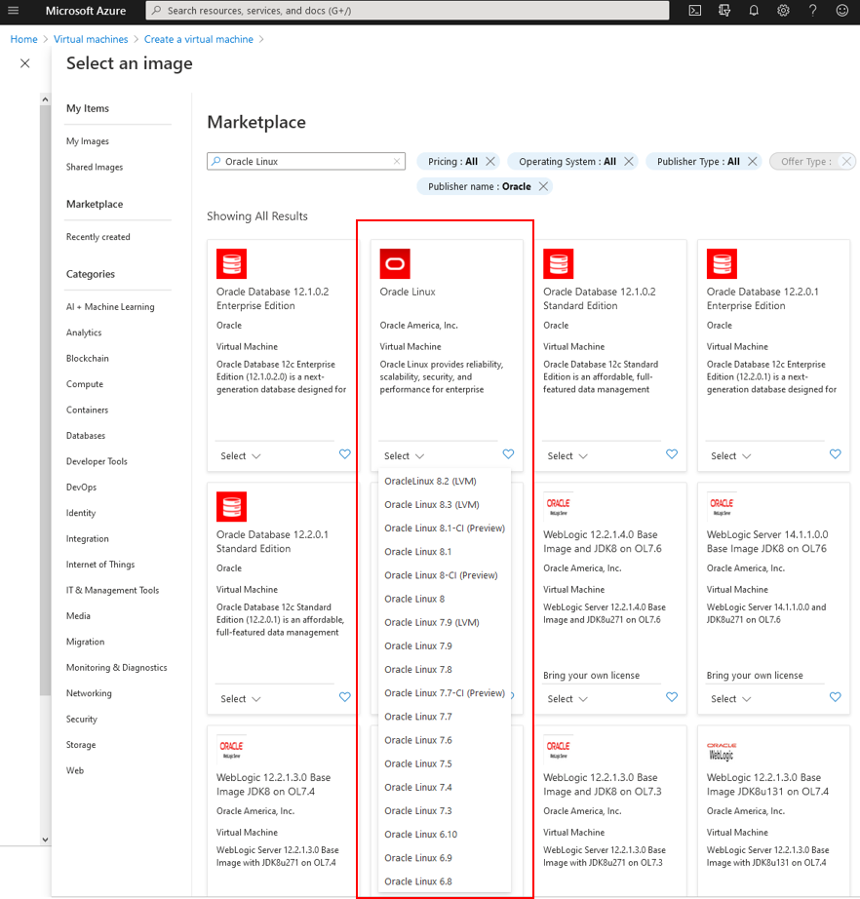This screenshot has width=860, height=899.
Task: Click the WebLogic 12.2.1.4.0 Oracle logo
Action: click(559, 506)
